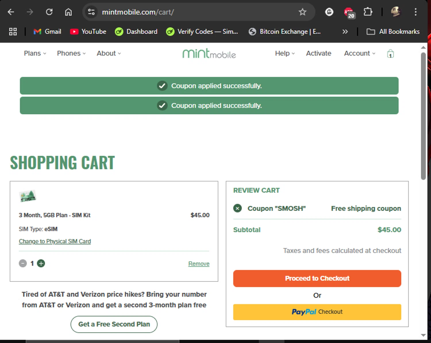Screen dimensions: 431x343
Task: Click the REVIEW CART heading
Action: click(x=256, y=190)
